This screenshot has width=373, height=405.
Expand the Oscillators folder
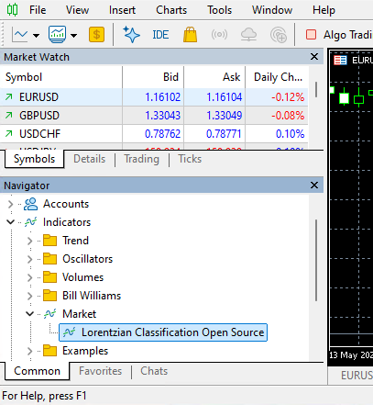click(x=29, y=259)
